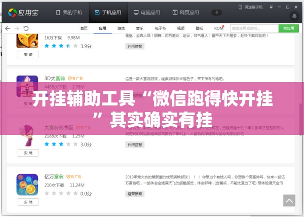Click the 经营策略 category tag

click(135, 194)
